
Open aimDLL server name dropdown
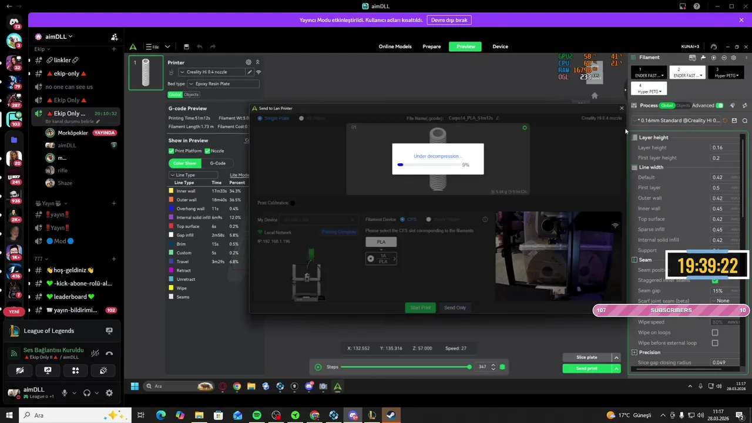(x=59, y=36)
